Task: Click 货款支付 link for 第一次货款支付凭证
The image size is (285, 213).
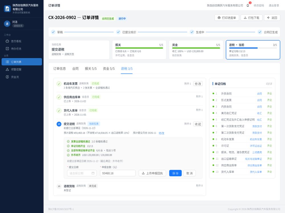Action: (x=257, y=126)
